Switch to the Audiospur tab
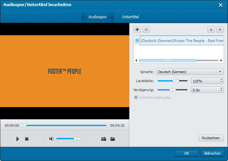The image size is (228, 161). click(x=97, y=17)
